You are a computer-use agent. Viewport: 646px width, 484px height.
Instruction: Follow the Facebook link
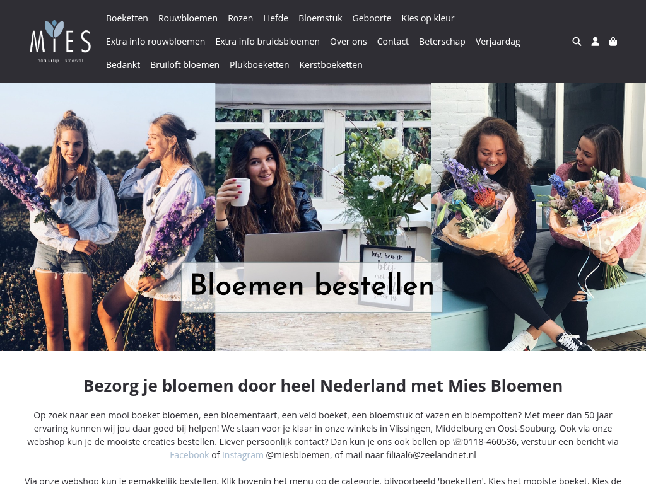click(189, 455)
